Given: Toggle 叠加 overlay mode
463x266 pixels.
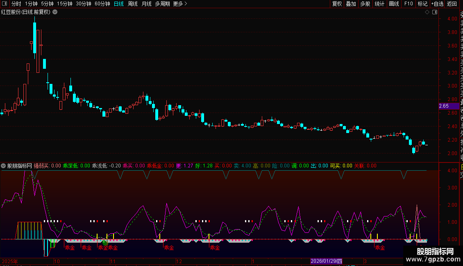Looking at the screenshot, I should pos(351,4).
